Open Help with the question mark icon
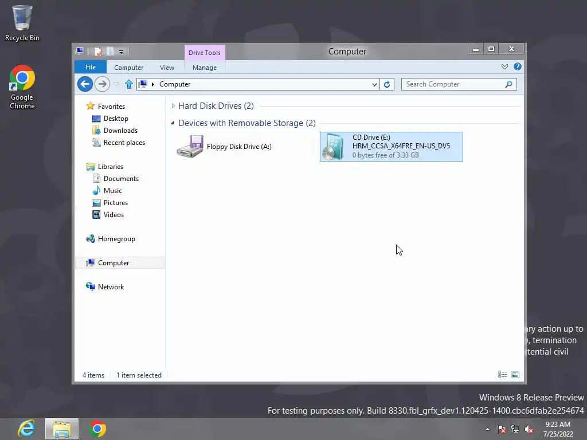587x440 pixels. tap(518, 66)
